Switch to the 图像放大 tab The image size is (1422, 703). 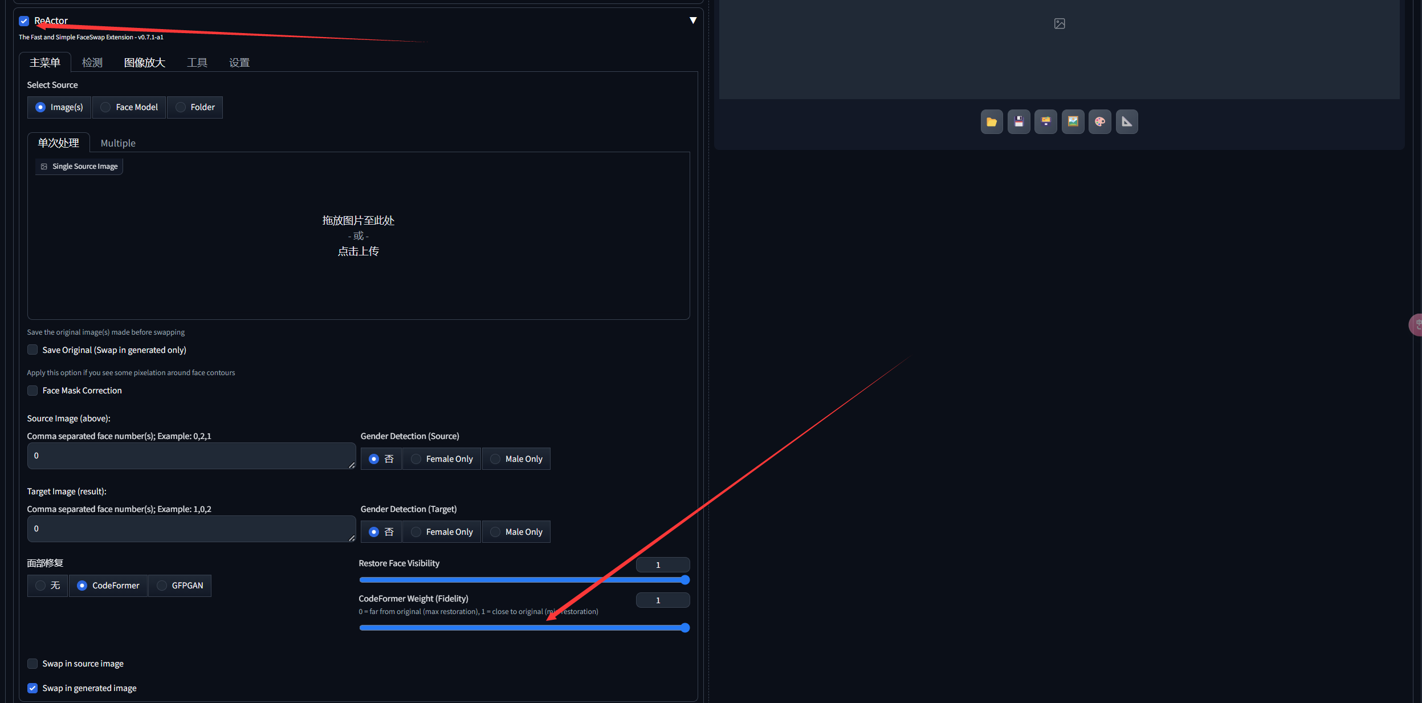coord(144,63)
